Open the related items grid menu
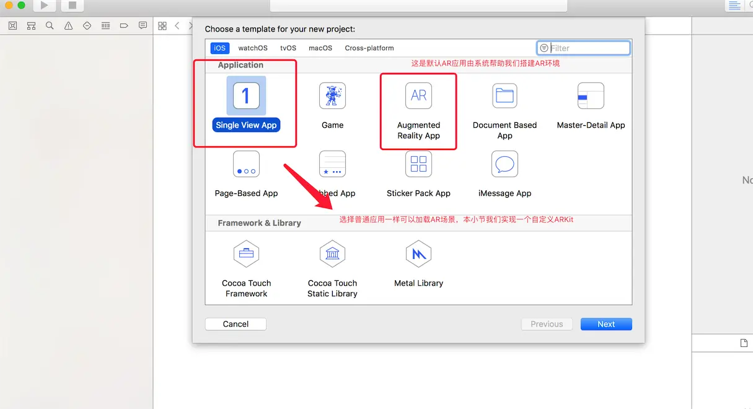 162,25
